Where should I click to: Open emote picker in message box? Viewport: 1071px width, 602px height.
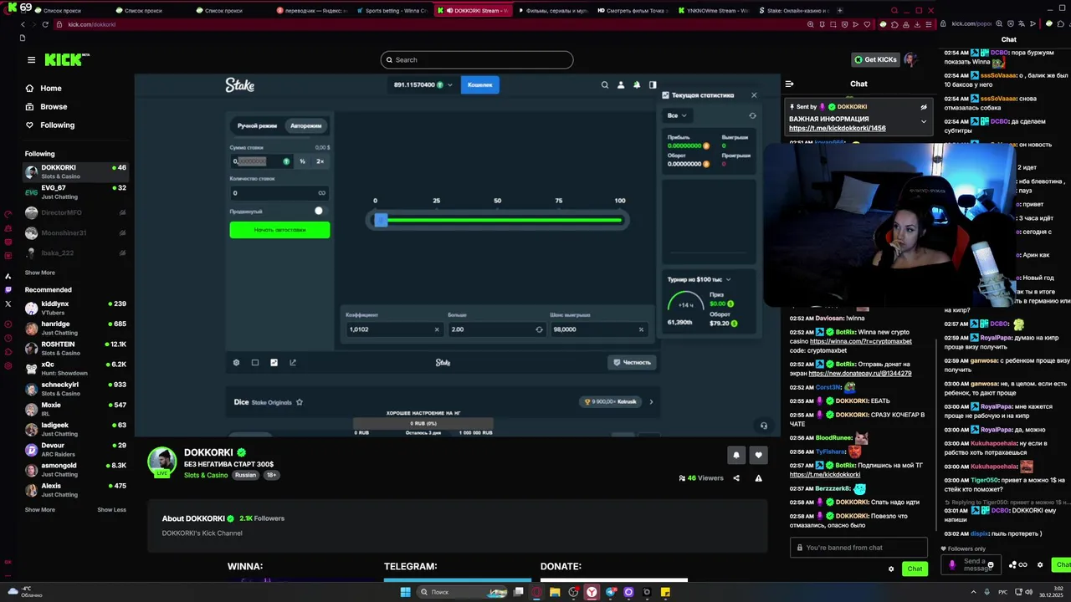click(991, 565)
